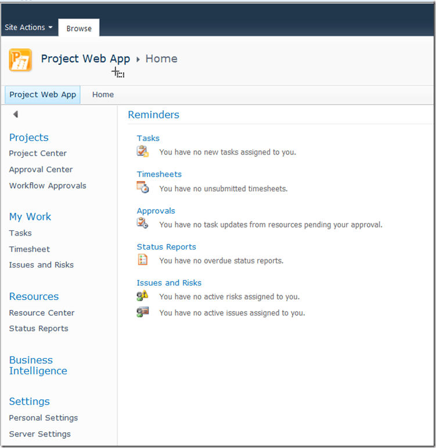
Task: Switch to the Browse tab
Action: (x=79, y=28)
